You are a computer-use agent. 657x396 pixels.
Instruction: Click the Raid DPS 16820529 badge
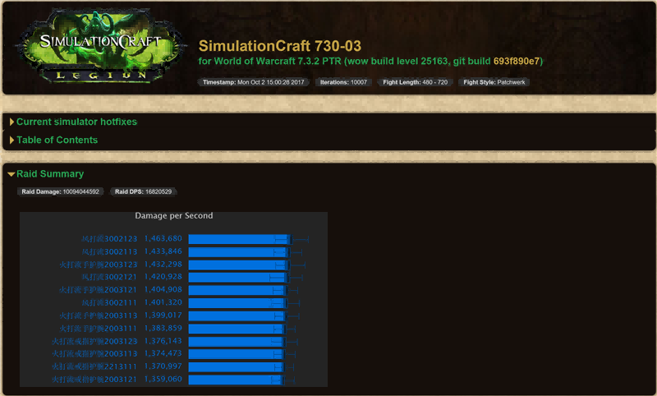click(143, 191)
